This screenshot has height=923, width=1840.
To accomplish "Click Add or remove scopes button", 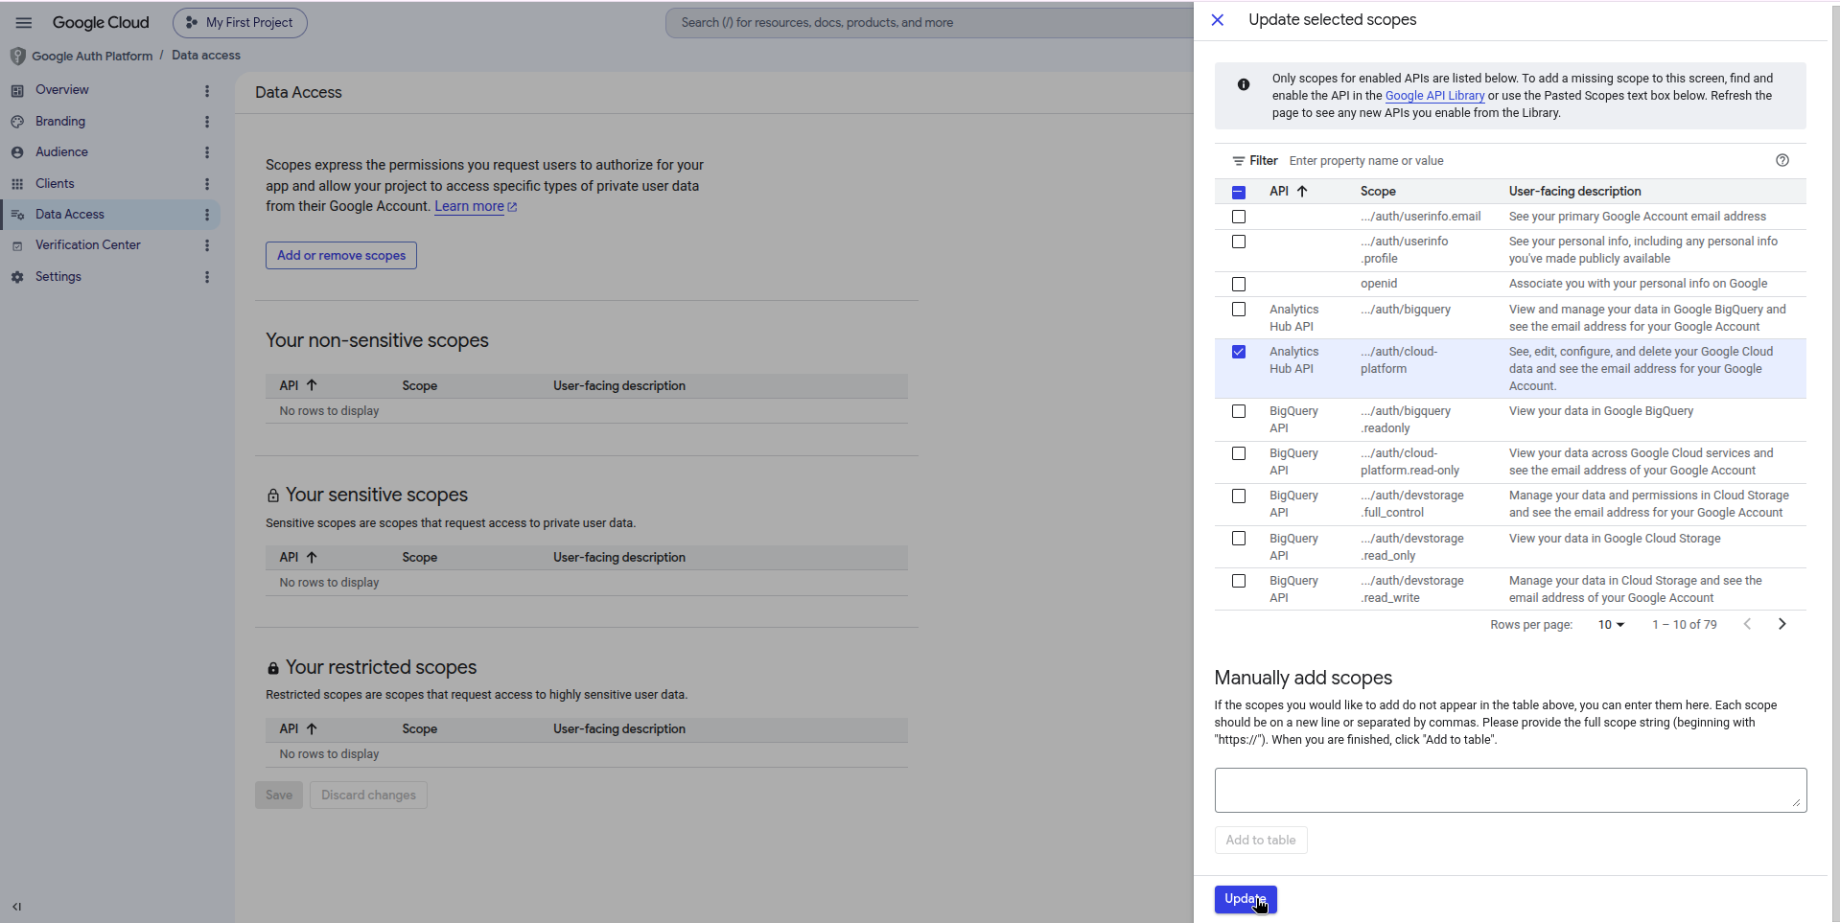I will [x=341, y=255].
